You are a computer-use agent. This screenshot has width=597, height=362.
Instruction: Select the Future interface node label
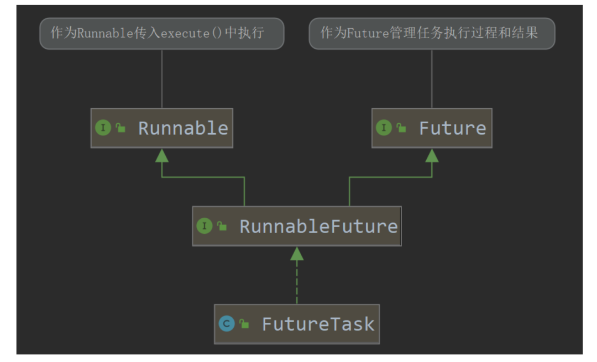pos(452,128)
